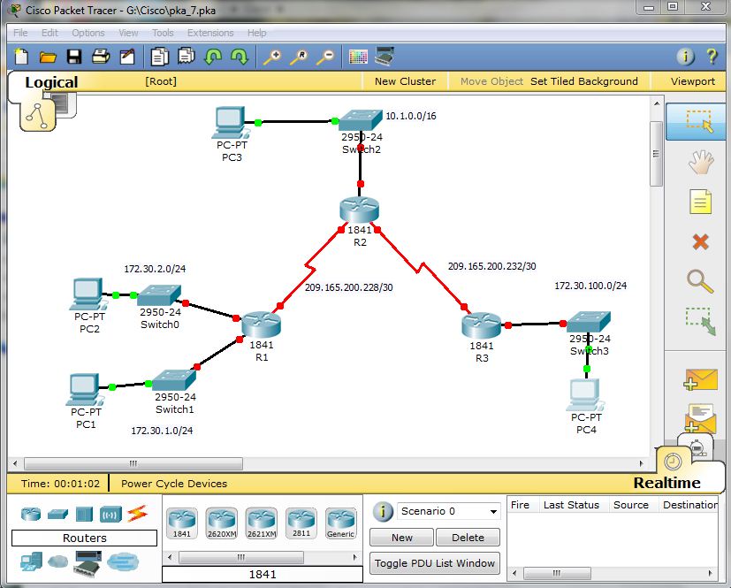Open the Custom Devices Dialog icon

coord(385,57)
